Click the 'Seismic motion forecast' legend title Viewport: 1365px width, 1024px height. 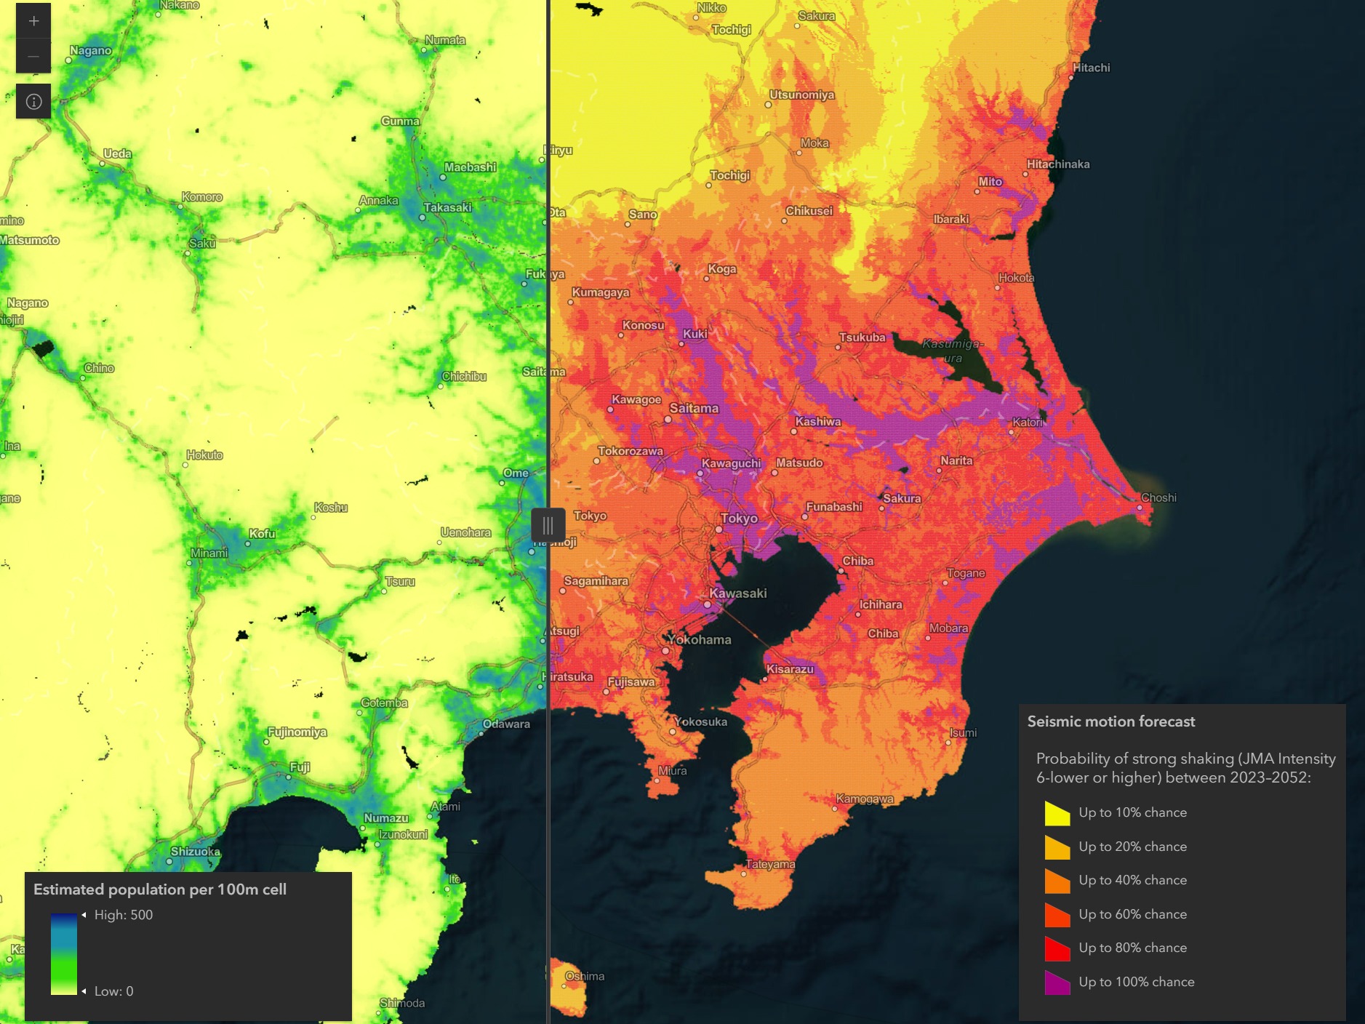[1110, 721]
